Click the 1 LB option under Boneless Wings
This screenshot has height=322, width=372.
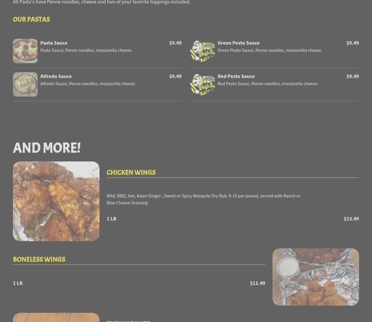click(x=18, y=283)
